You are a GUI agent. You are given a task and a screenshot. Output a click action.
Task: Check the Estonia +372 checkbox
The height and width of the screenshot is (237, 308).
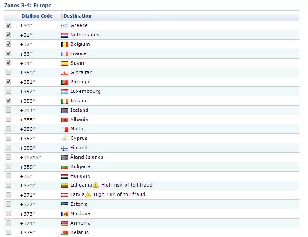pyautogui.click(x=9, y=204)
